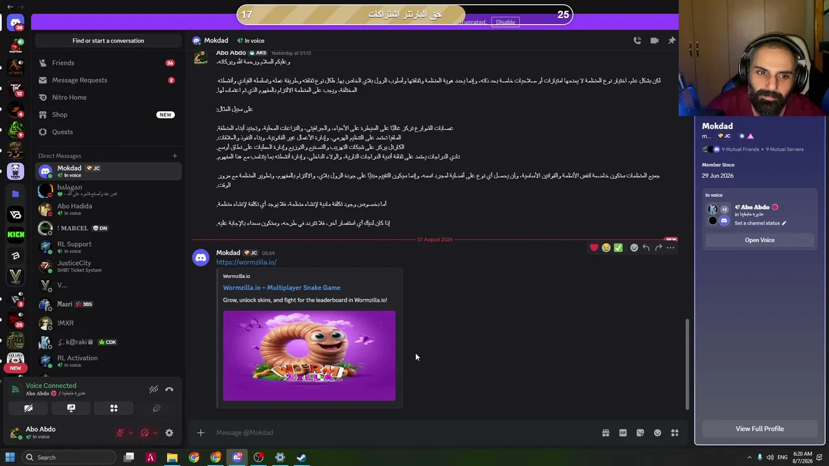
Task: Undeafen the headphones
Action: (x=144, y=433)
